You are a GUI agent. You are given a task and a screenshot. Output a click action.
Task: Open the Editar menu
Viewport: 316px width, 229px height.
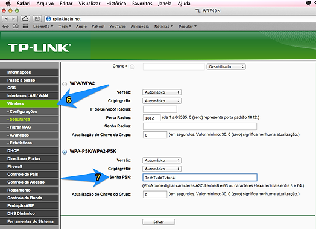coord(66,4)
